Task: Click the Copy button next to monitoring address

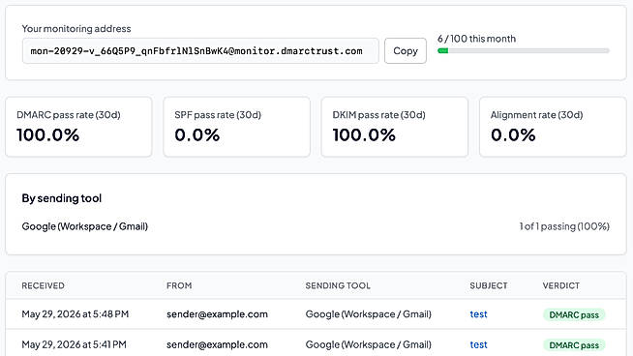Action: point(406,51)
